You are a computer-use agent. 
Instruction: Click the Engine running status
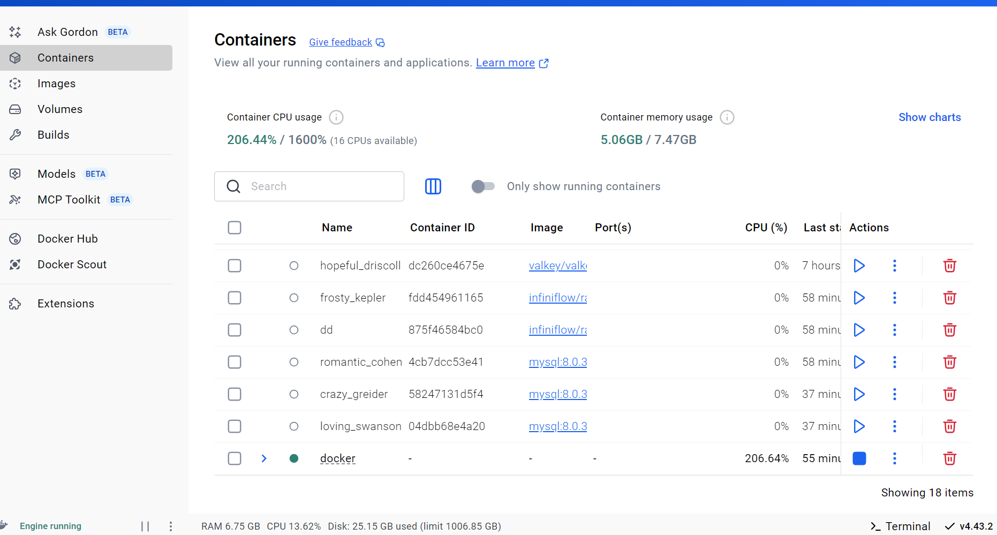50,526
